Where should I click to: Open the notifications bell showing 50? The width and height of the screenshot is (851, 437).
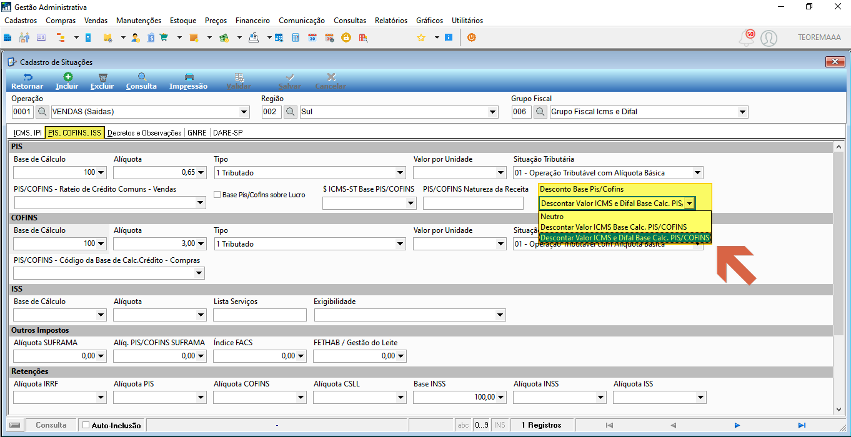(x=747, y=37)
